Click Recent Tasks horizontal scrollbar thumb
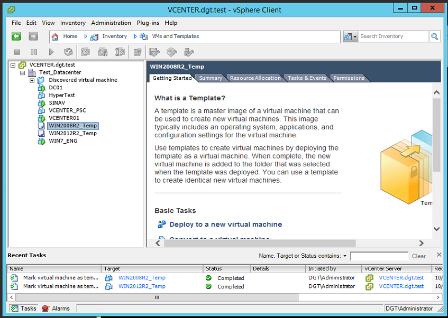448x318 pixels. pos(157,297)
